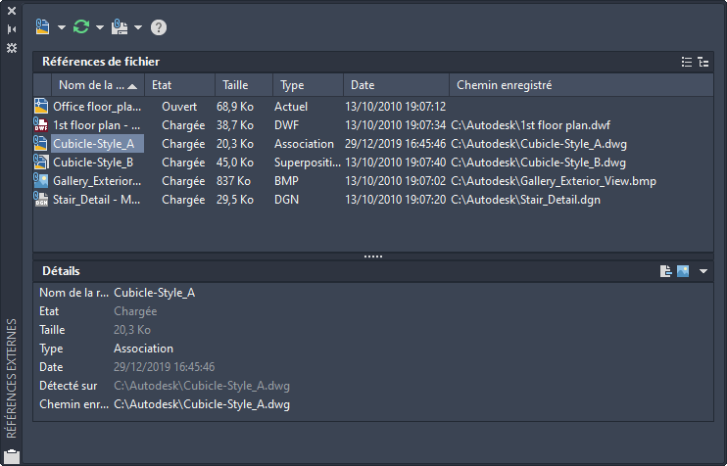Viewport: 727px width, 466px height.
Task: Show the thumbnail Preview pane
Action: [x=683, y=271]
